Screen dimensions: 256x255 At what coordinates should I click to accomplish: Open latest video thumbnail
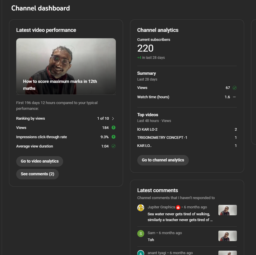pos(66,66)
